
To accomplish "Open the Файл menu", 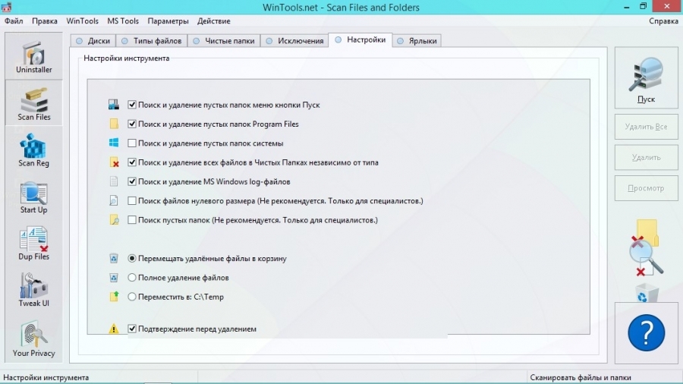I will 14,21.
